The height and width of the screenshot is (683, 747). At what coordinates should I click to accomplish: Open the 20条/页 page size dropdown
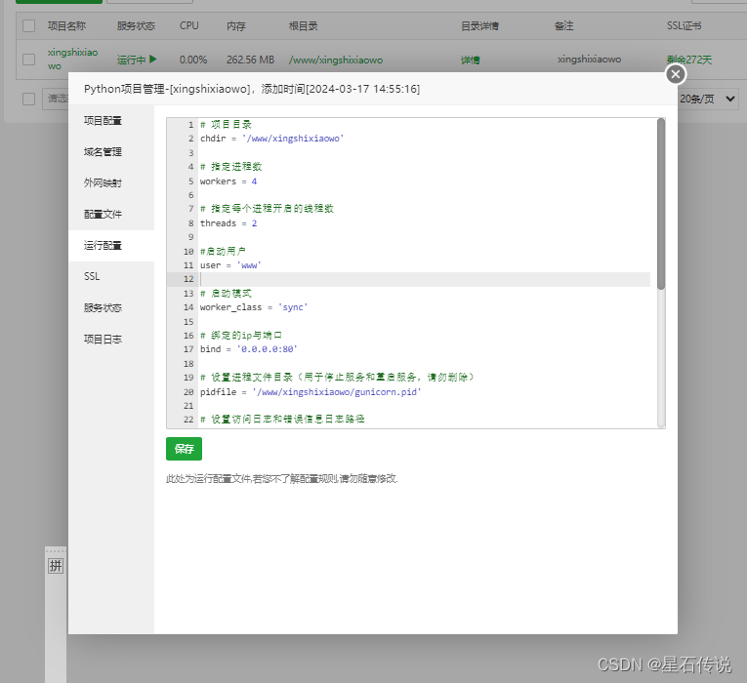tap(707, 99)
